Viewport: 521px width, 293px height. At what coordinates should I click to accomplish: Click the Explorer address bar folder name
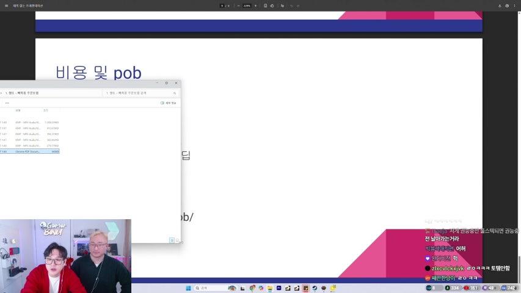[22, 93]
